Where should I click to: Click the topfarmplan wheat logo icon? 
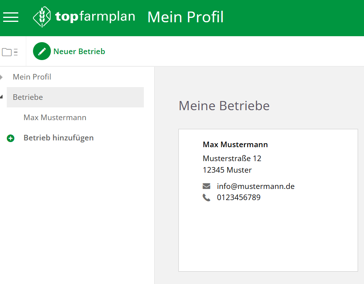pos(42,17)
